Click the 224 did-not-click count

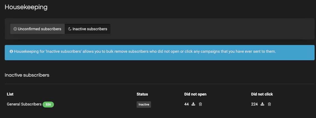point(254,104)
